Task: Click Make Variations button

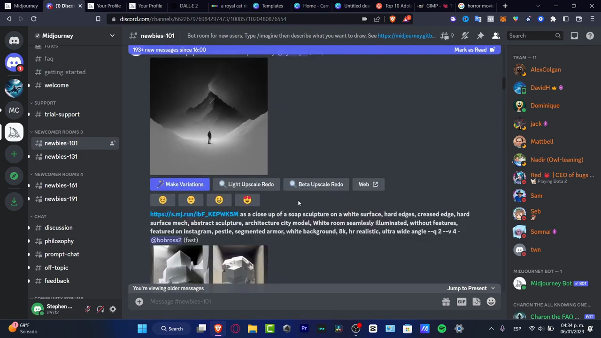Action: tap(180, 184)
